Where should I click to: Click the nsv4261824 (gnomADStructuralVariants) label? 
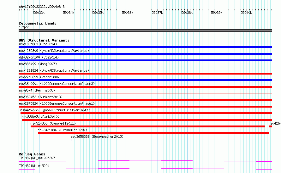tap(54, 70)
